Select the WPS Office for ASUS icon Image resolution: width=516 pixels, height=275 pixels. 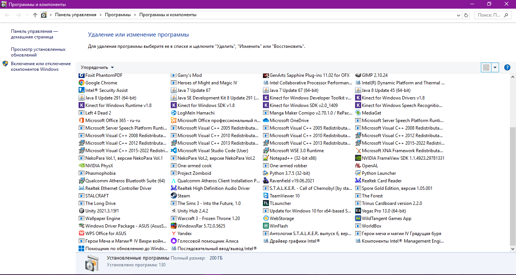click(x=81, y=234)
